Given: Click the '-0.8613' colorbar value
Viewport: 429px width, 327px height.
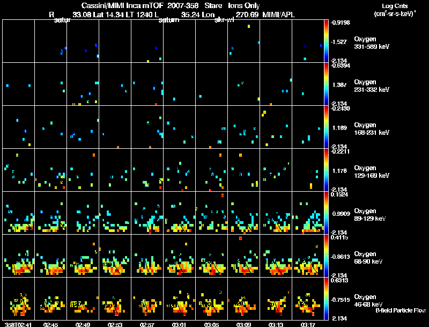Looking at the screenshot, I should (341, 257).
